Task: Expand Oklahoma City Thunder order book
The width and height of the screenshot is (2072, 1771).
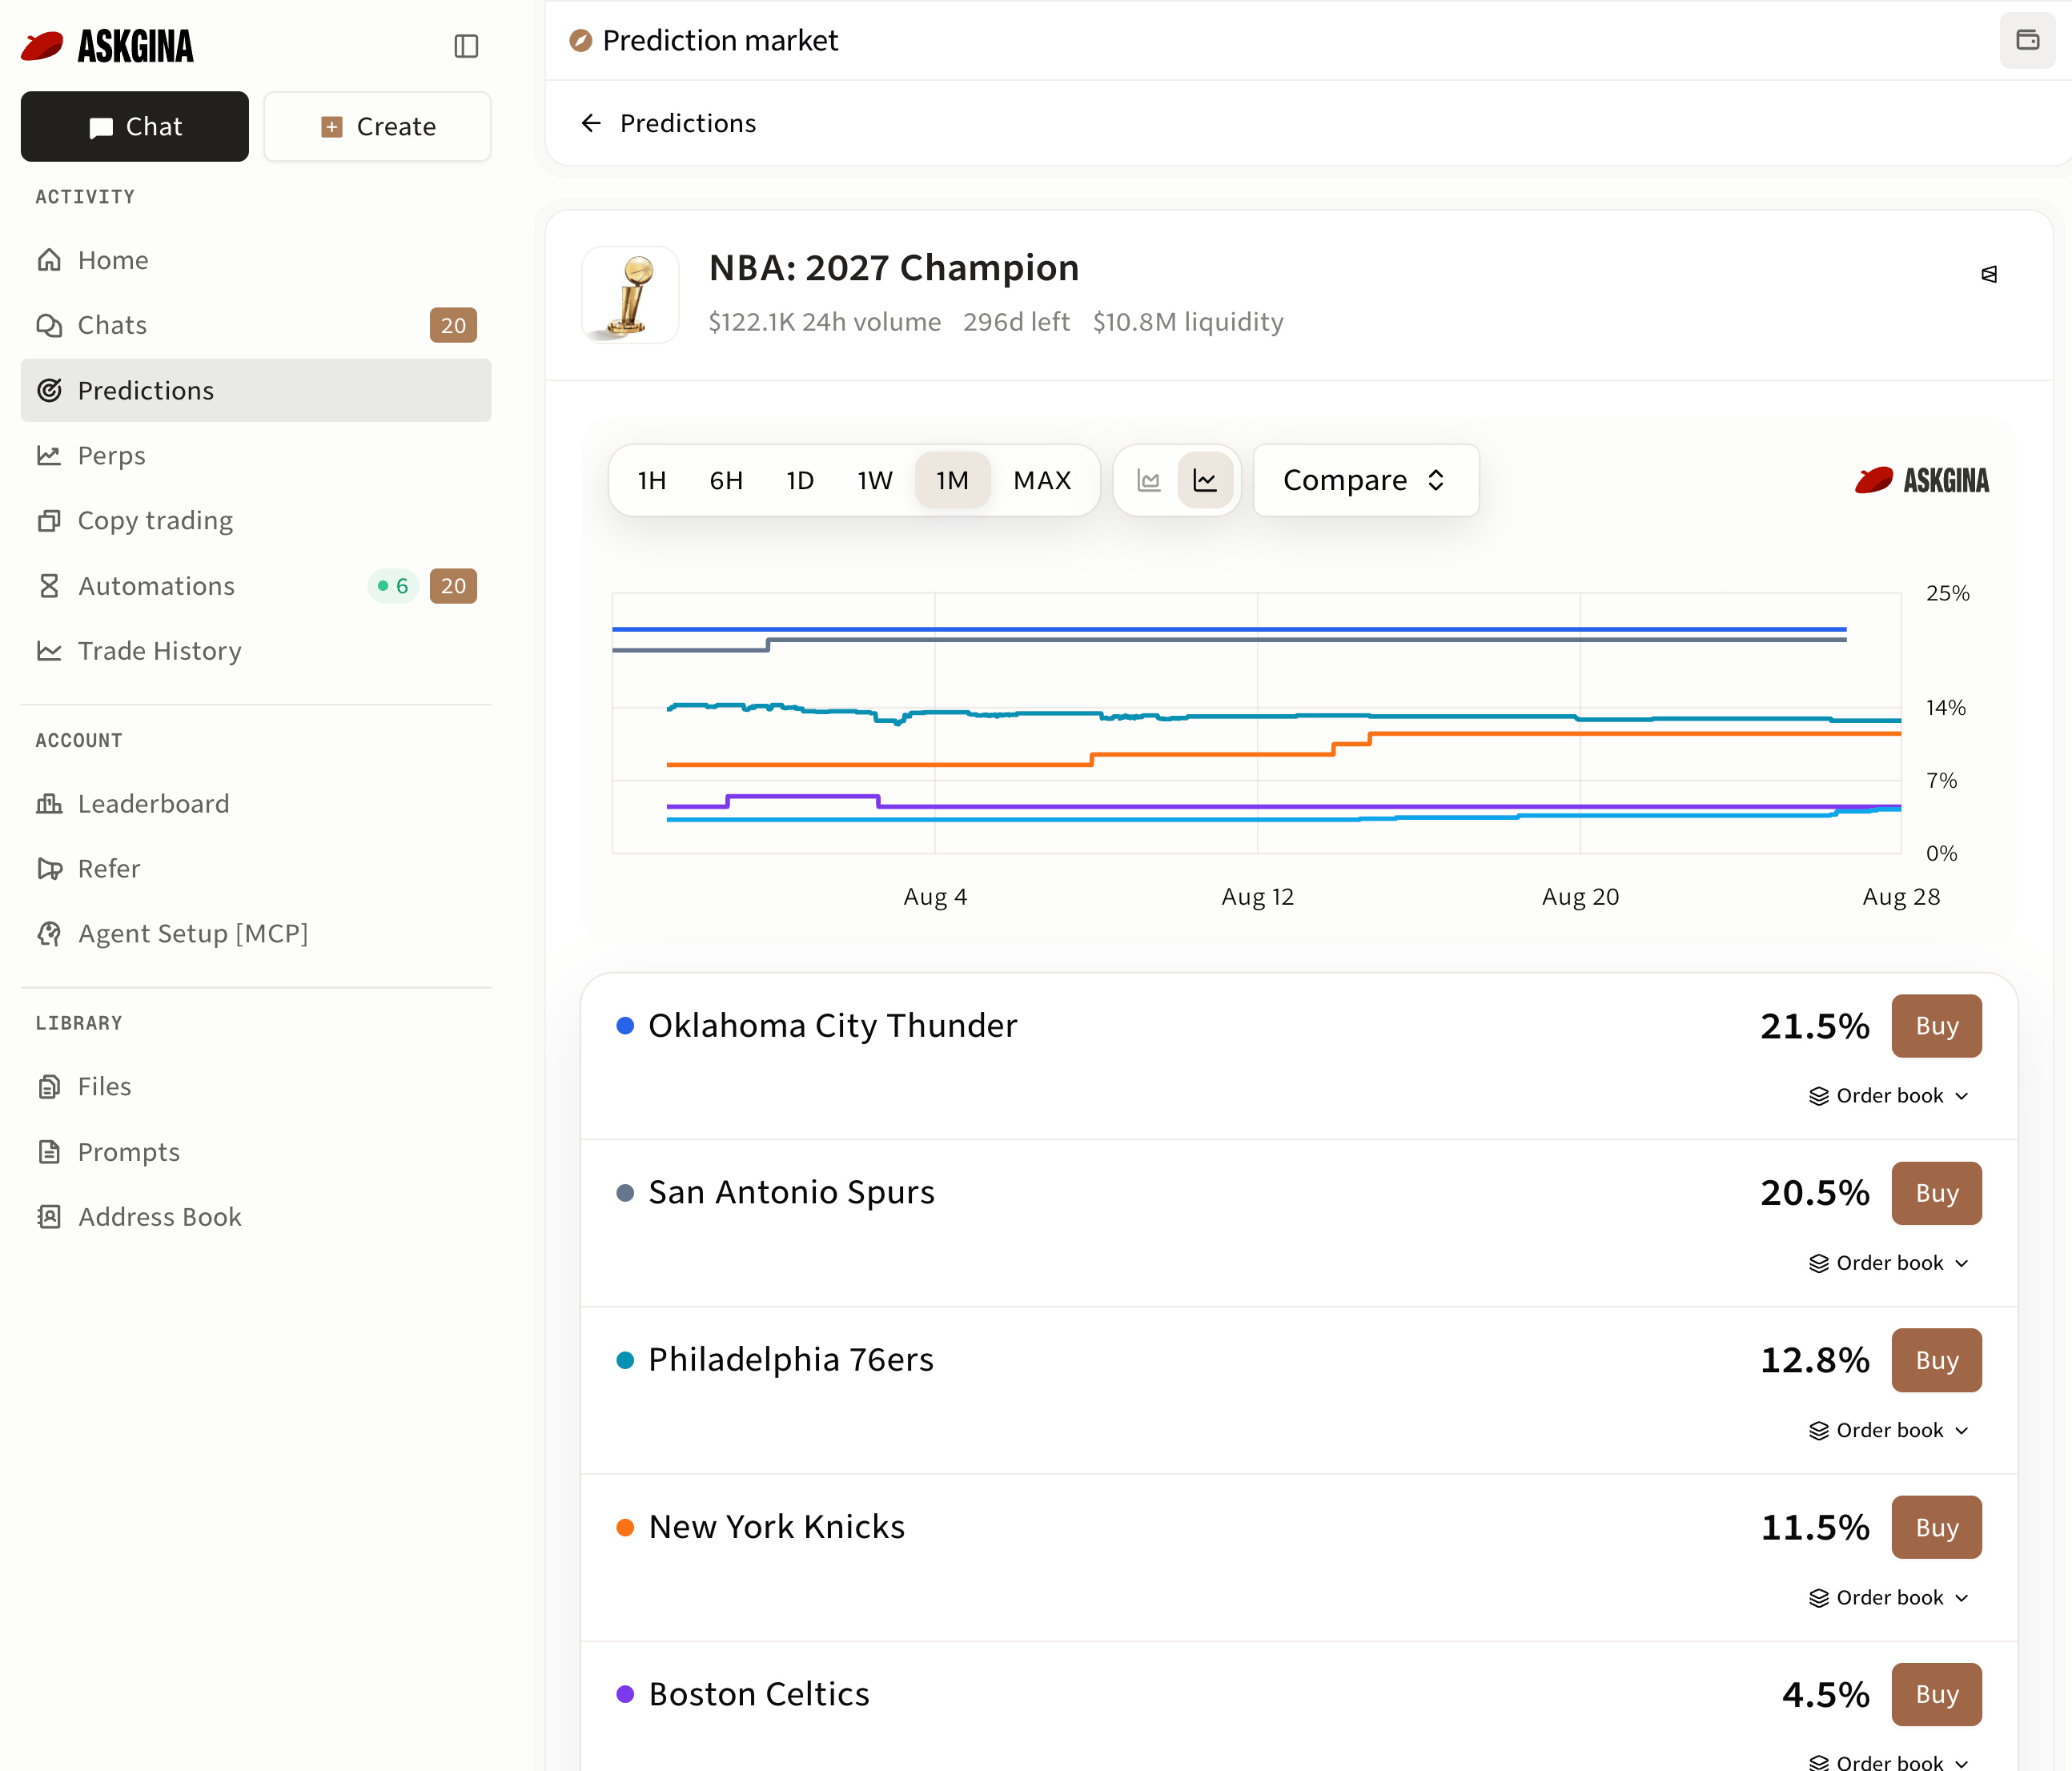Action: pos(1889,1096)
